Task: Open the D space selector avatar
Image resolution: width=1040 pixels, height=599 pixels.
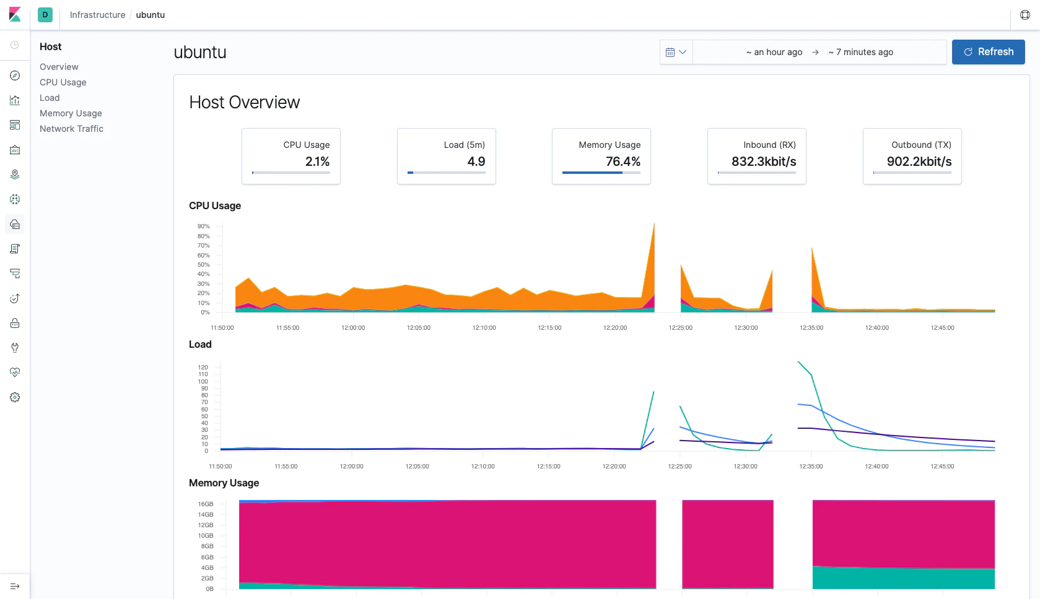Action: pyautogui.click(x=45, y=15)
